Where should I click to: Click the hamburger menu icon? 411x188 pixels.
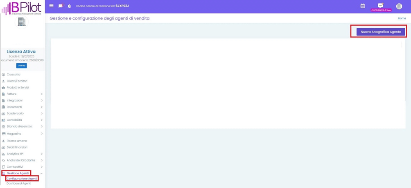pyautogui.click(x=51, y=6)
